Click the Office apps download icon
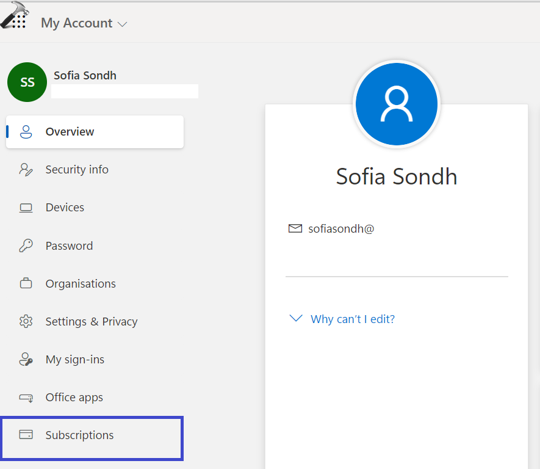 coord(26,398)
